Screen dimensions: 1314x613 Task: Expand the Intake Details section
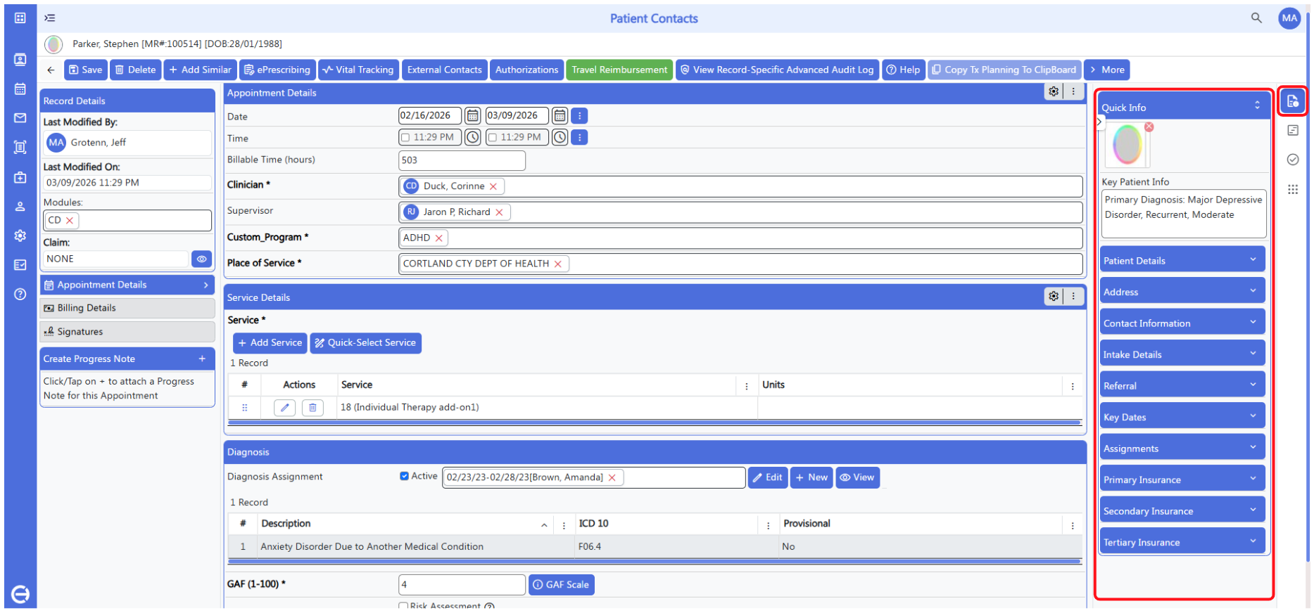(1182, 354)
